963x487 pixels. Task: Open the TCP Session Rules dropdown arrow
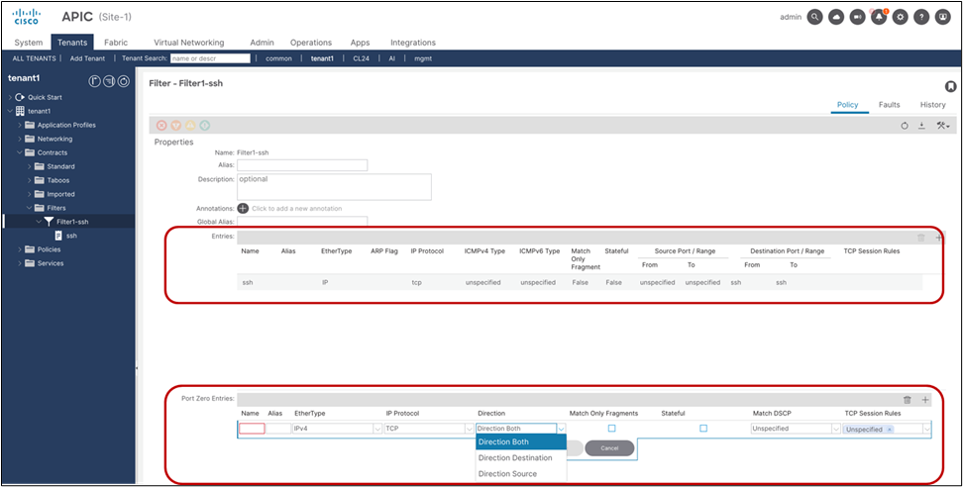[926, 430]
